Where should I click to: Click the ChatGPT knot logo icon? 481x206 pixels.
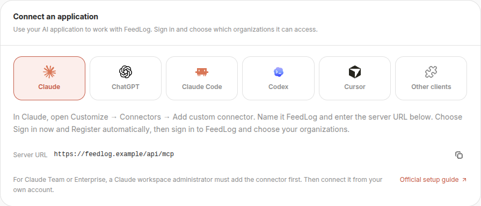[x=126, y=72]
